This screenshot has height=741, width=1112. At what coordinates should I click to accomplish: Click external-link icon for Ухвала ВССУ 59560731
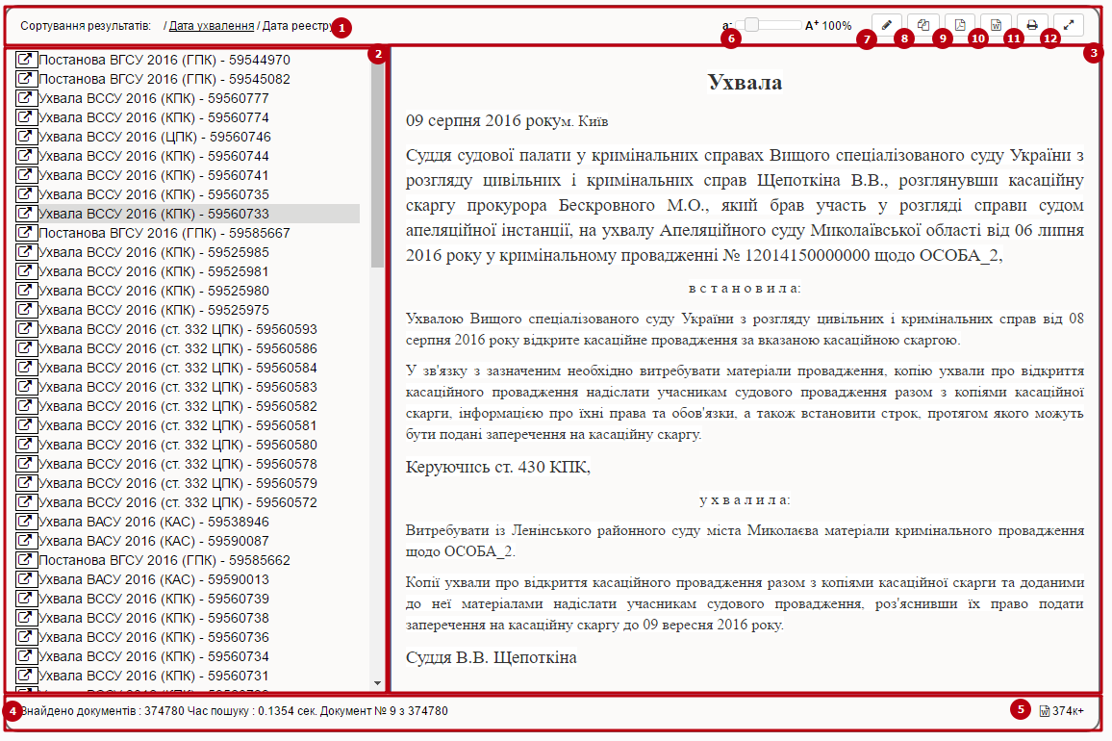[26, 676]
